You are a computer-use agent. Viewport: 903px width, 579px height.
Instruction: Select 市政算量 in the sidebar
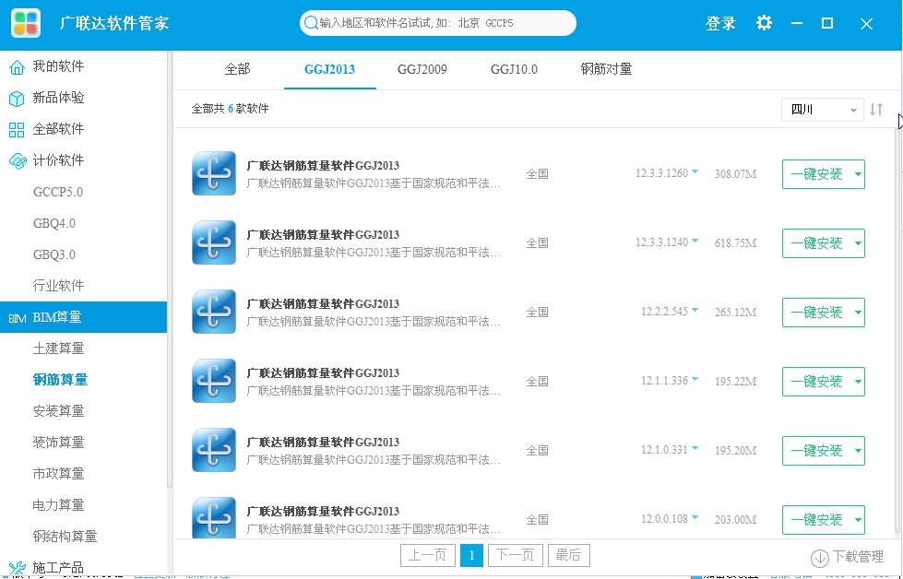(58, 474)
